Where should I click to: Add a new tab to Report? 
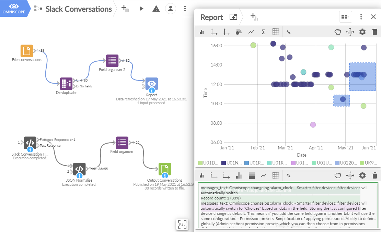coord(233,17)
